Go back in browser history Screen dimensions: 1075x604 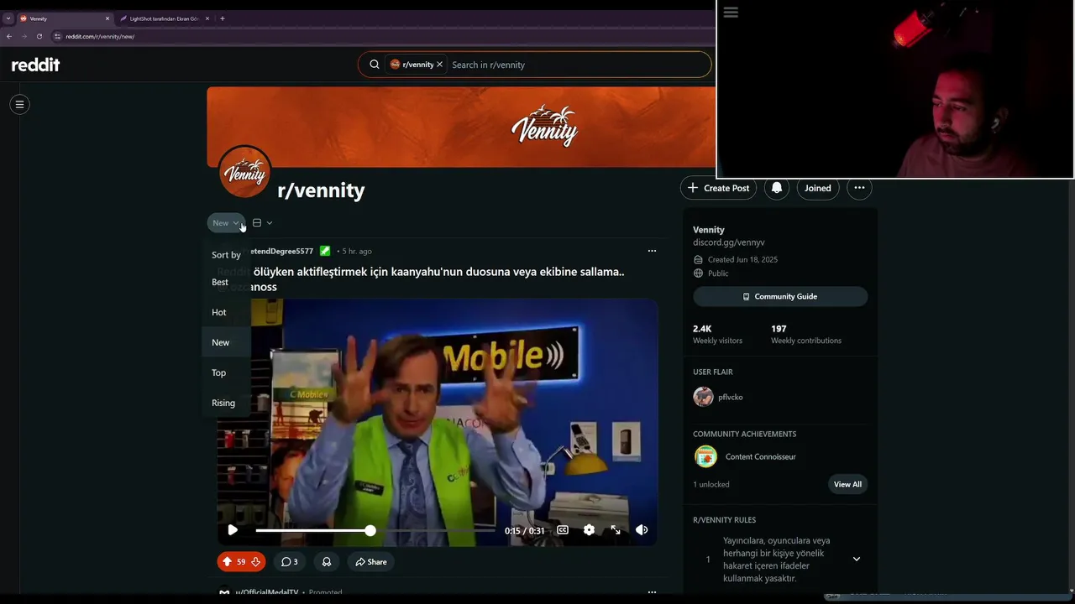click(9, 36)
